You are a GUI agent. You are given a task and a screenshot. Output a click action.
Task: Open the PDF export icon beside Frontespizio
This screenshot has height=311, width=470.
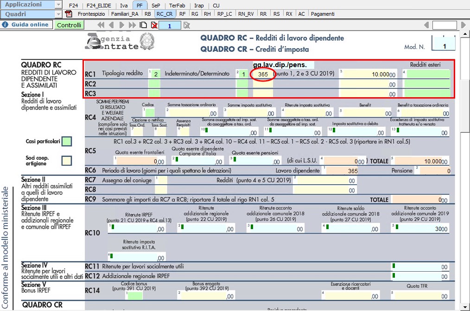tap(69, 14)
